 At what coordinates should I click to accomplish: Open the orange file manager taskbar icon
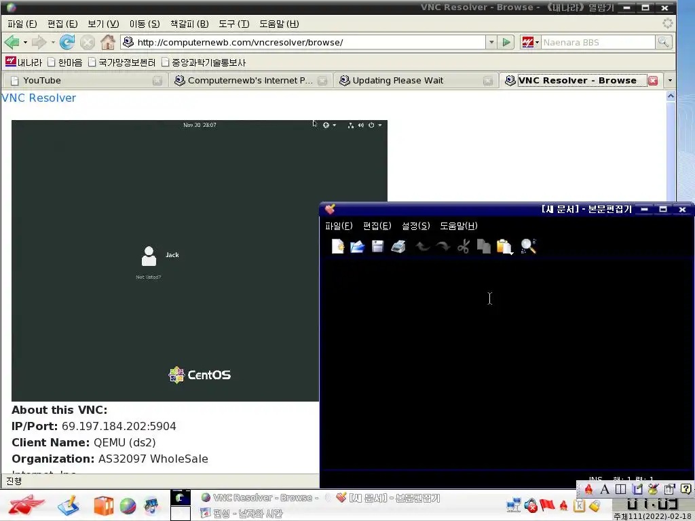(x=103, y=506)
